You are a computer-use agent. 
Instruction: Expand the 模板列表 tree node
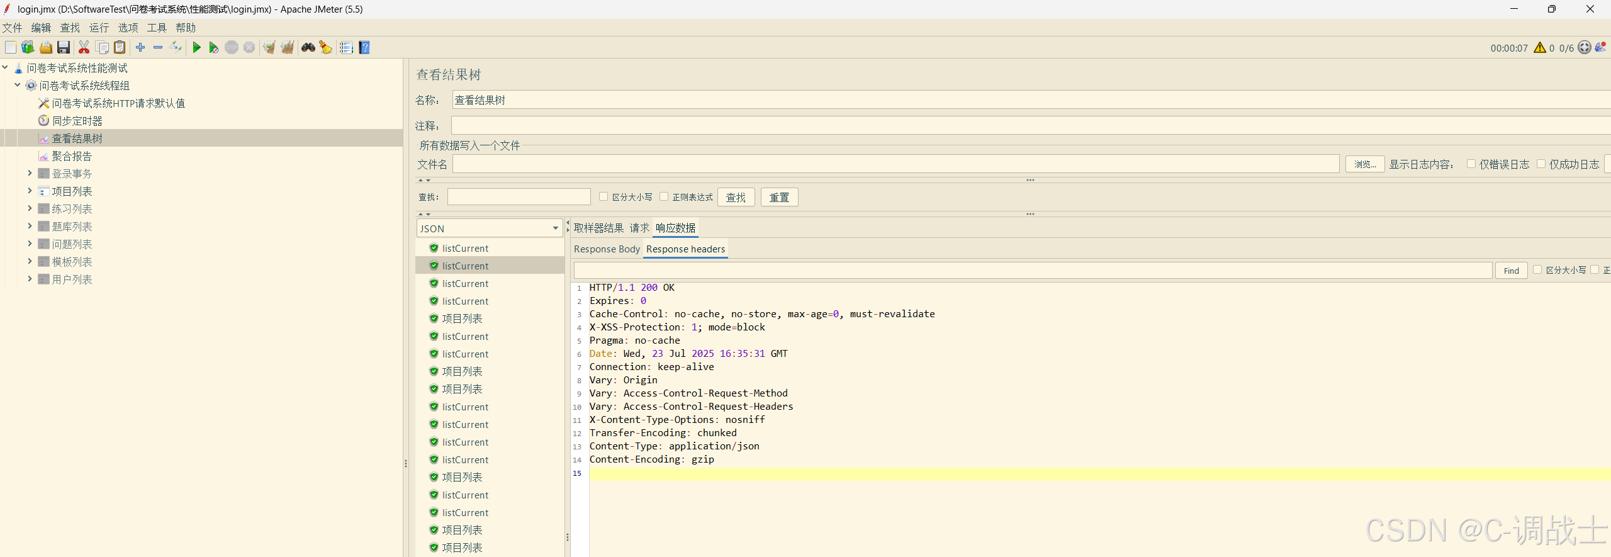tap(30, 261)
